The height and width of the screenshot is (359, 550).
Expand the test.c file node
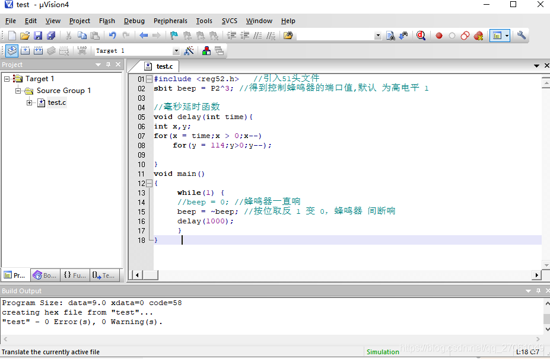pos(30,102)
